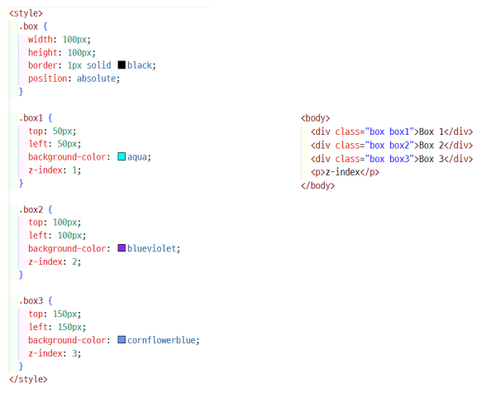Image resolution: width=482 pixels, height=393 pixels.
Task: Open the aqua color swatch picker
Action: [122, 156]
